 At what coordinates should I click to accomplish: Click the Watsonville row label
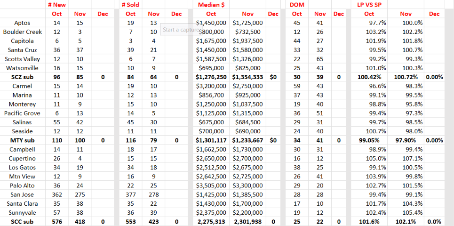22,68
